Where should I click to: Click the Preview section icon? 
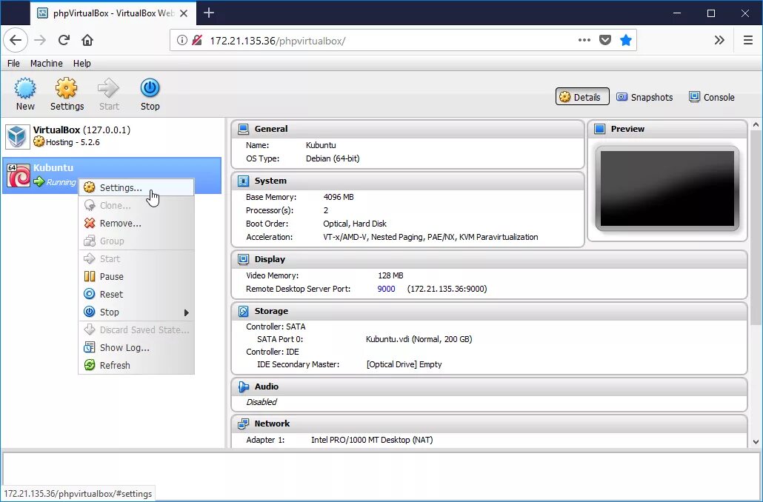click(x=599, y=129)
